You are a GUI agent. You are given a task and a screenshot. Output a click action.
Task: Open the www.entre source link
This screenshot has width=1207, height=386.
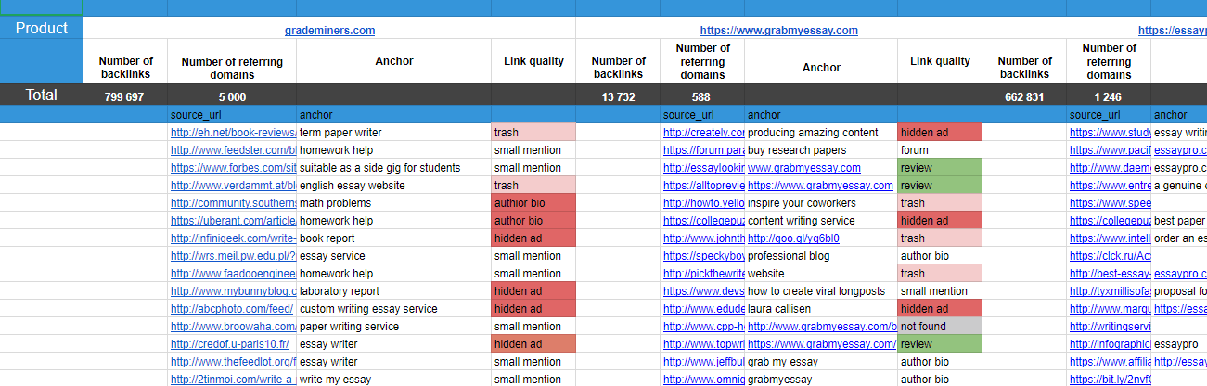point(1110,186)
